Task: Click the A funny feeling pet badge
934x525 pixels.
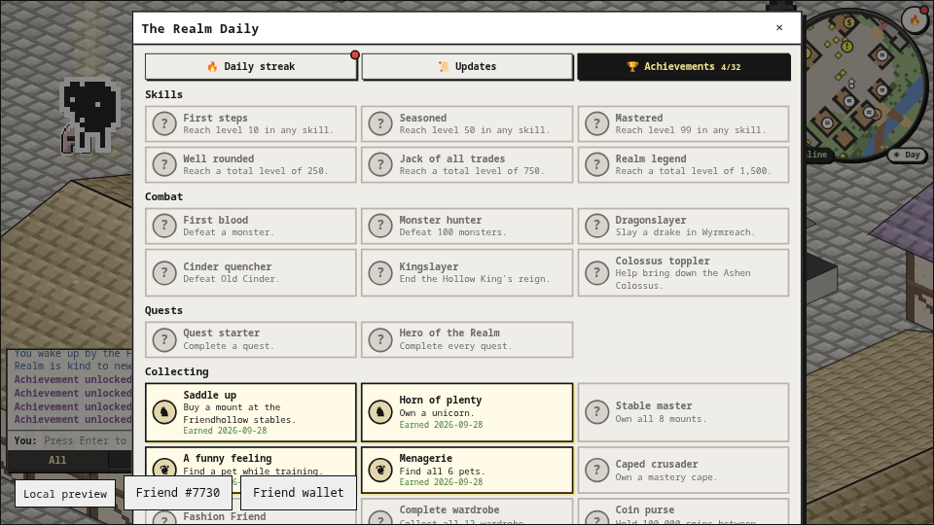Action: pos(164,470)
